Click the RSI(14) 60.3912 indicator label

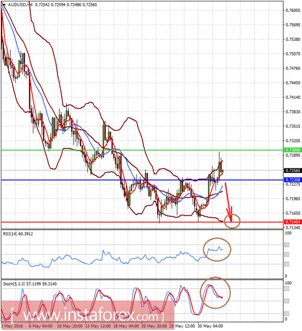pyautogui.click(x=18, y=234)
